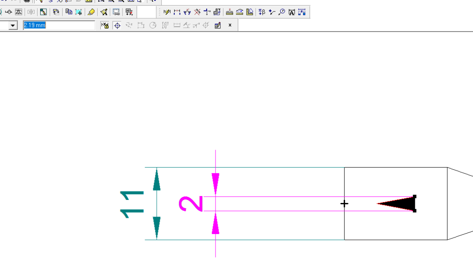This screenshot has width=473, height=266.
Task: Click the black arrowhead's top handle
Action: 414,196
